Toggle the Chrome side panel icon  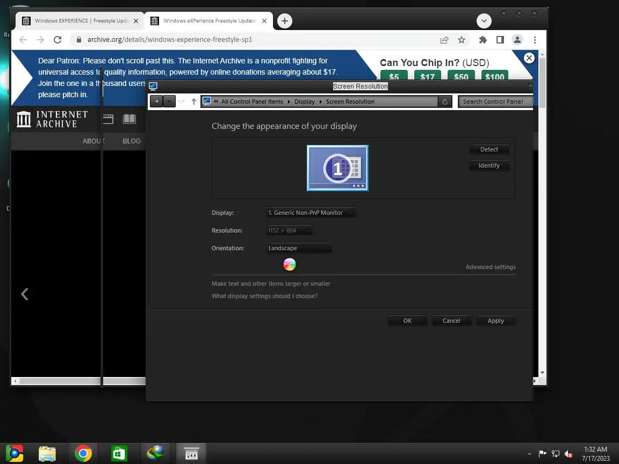point(500,39)
